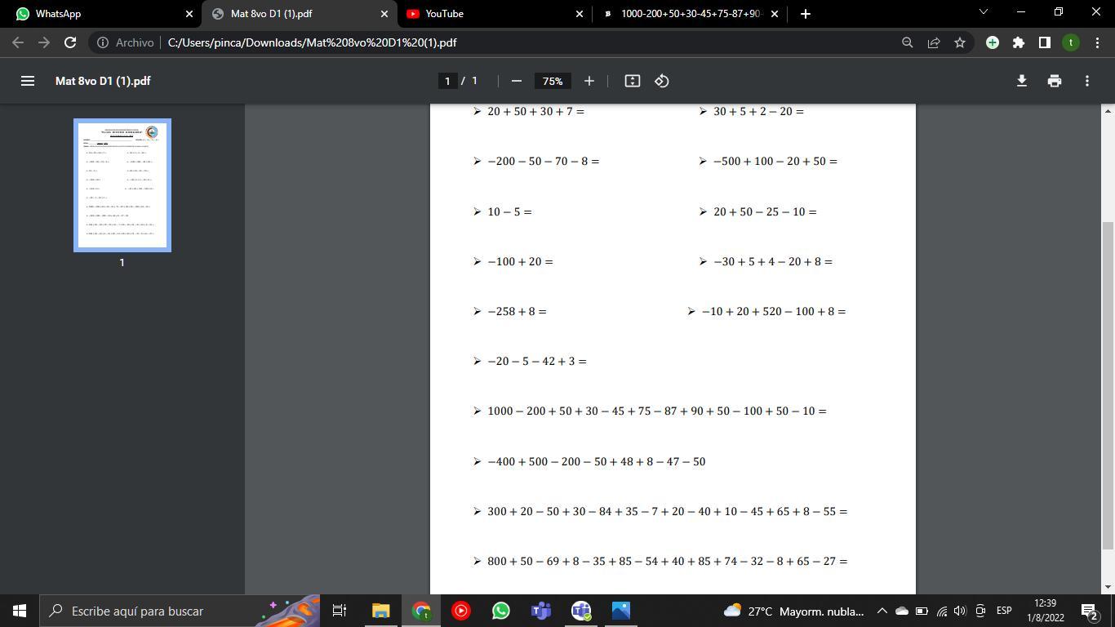The height and width of the screenshot is (627, 1115).
Task: Go forward in Chrome history
Action: [x=44, y=42]
